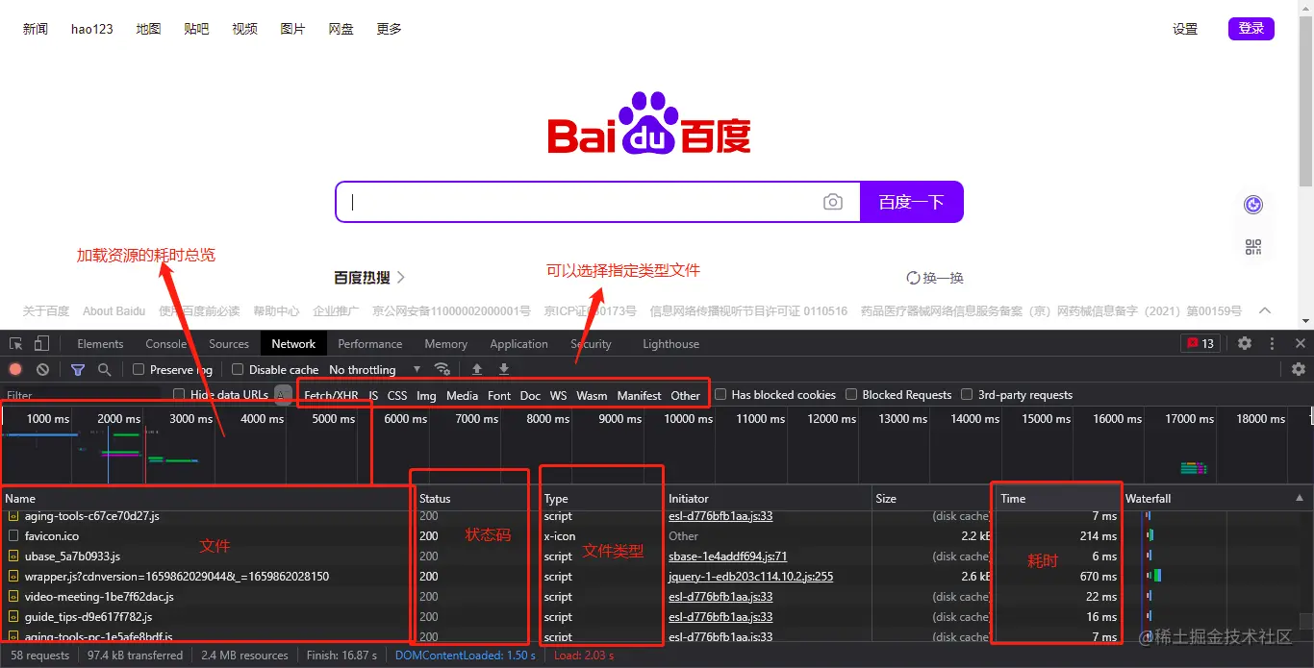Click Baidu QR code icon
Image resolution: width=1314 pixels, height=668 pixels.
click(x=1252, y=247)
